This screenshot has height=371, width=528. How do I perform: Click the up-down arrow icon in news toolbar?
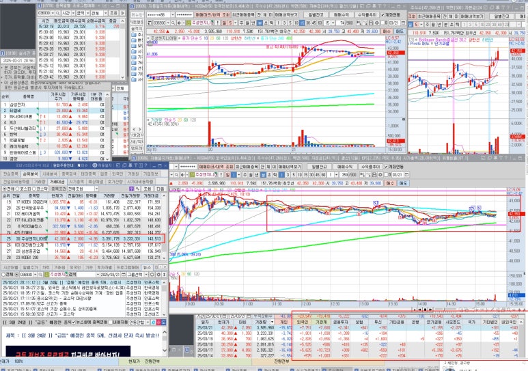point(164,275)
